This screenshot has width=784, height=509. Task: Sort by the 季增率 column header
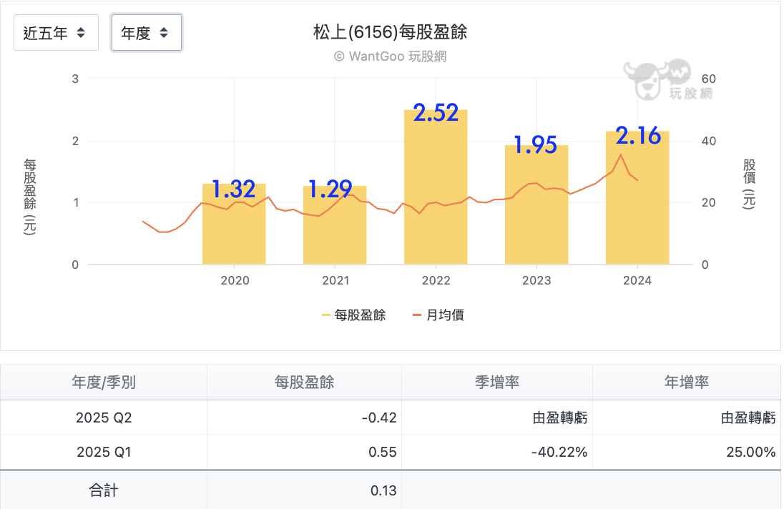tap(496, 382)
